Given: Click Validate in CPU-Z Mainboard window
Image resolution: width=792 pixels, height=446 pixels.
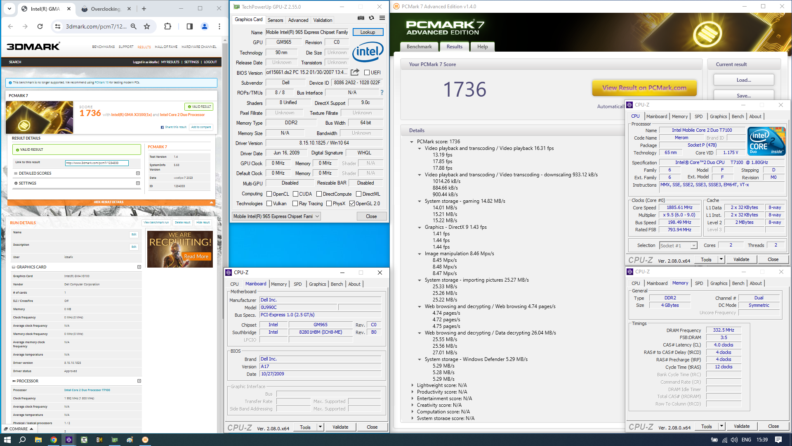Looking at the screenshot, I should 340,427.
